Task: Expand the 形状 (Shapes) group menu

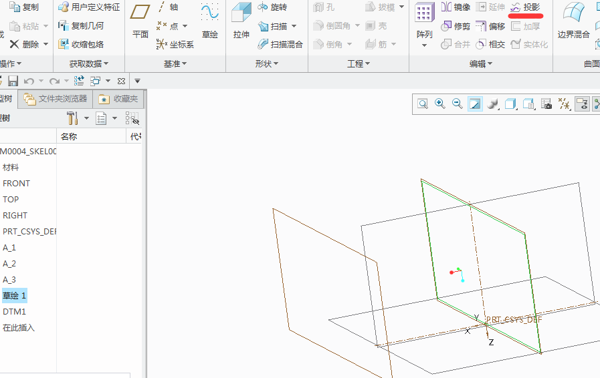Action: (267, 64)
